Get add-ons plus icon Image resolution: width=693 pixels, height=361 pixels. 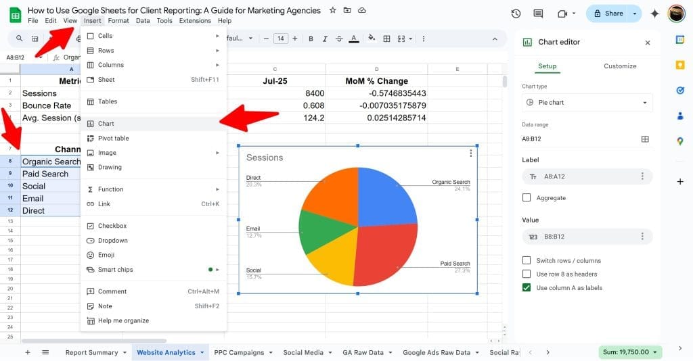coord(680,181)
